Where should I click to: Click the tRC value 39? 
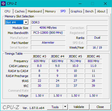93,86
